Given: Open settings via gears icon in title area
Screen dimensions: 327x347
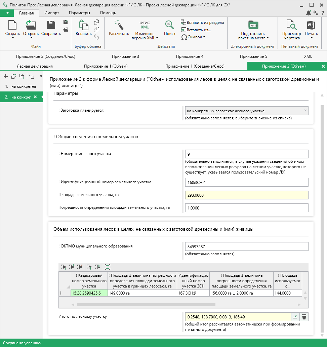Looking at the screenshot, I should (x=316, y=13).
